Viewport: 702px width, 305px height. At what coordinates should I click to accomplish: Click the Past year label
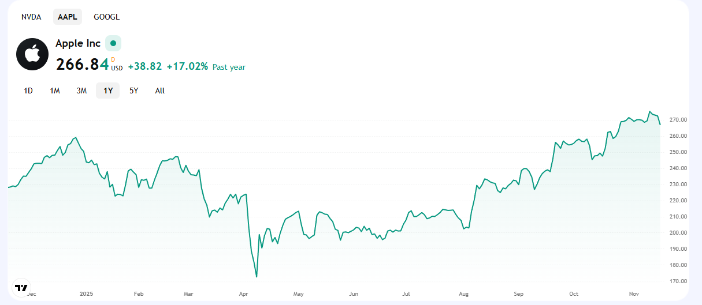[229, 67]
